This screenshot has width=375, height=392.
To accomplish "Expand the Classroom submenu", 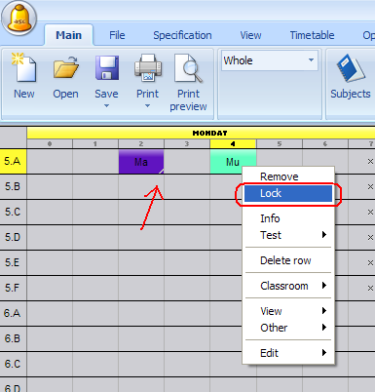I will 288,286.
